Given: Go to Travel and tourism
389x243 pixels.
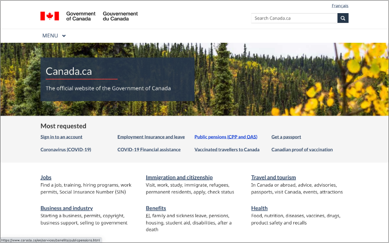Looking at the screenshot, I should tap(273, 177).
